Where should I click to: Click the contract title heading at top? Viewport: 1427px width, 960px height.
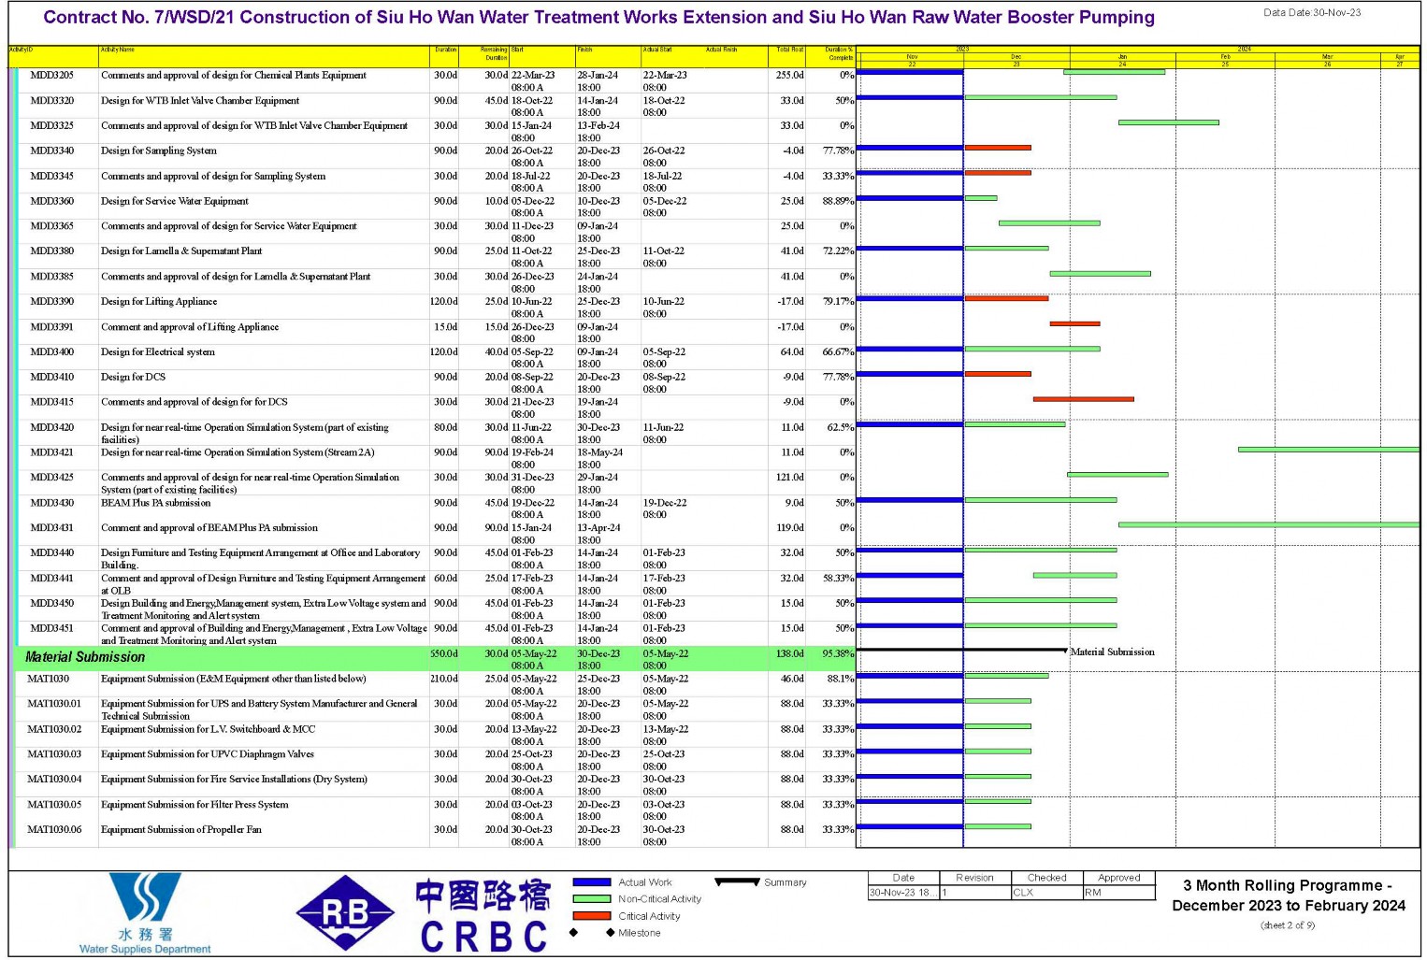tap(598, 18)
